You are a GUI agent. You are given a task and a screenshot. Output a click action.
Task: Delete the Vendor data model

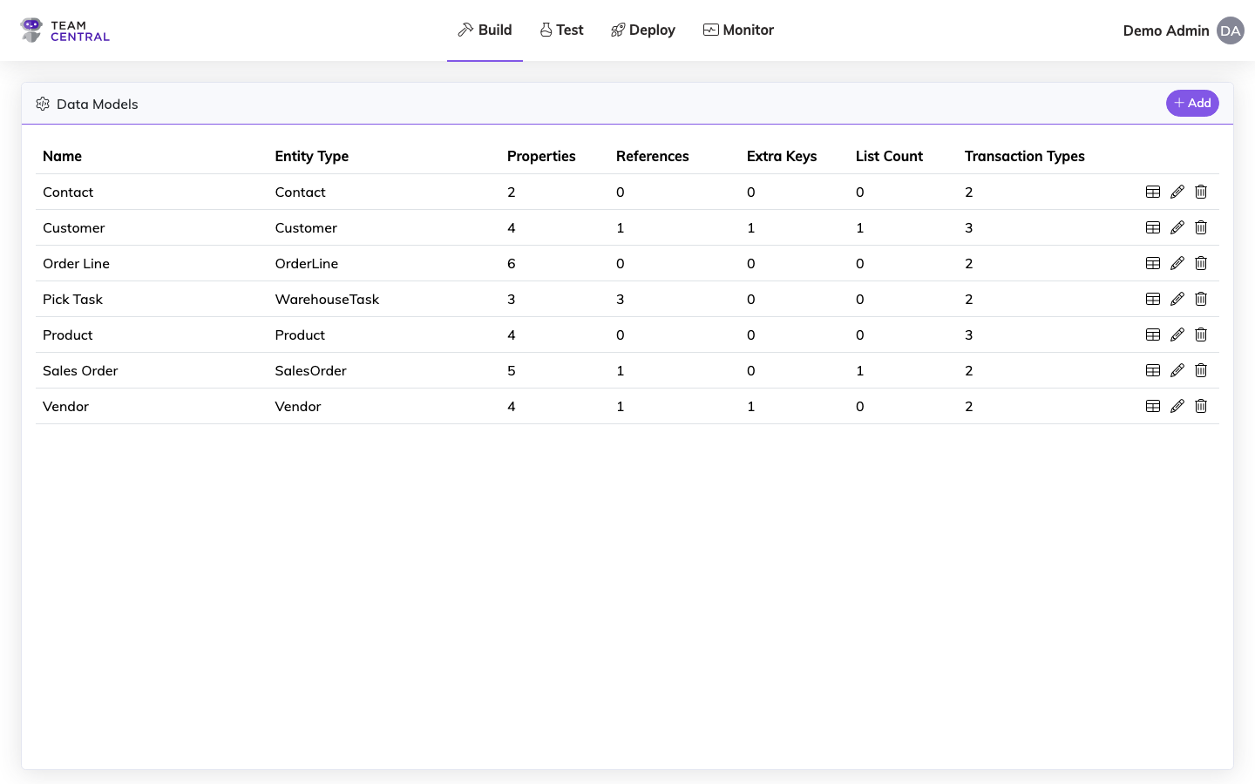click(1201, 406)
